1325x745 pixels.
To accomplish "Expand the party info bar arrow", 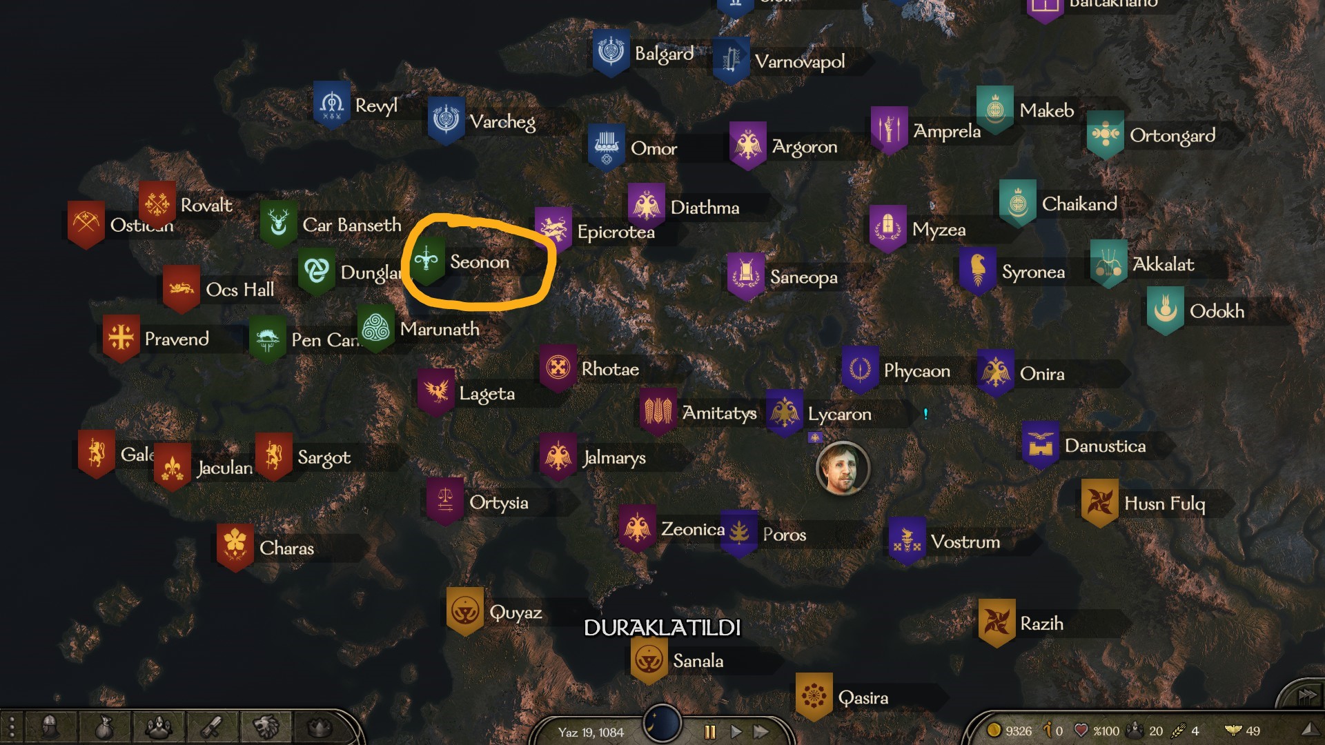I will (1308, 730).
